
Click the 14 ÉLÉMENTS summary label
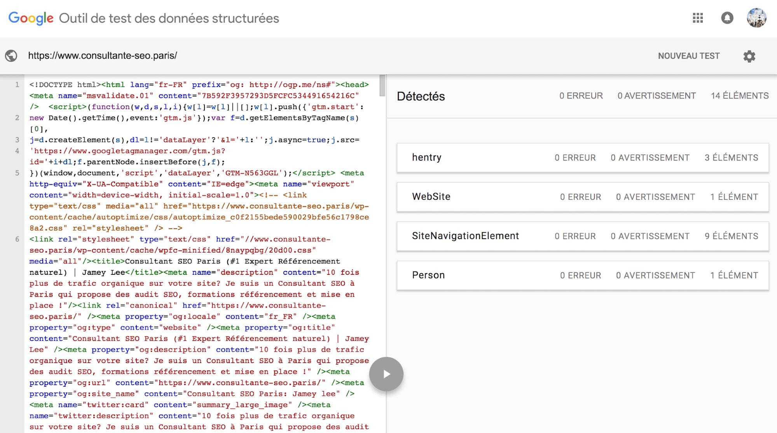[x=739, y=96]
